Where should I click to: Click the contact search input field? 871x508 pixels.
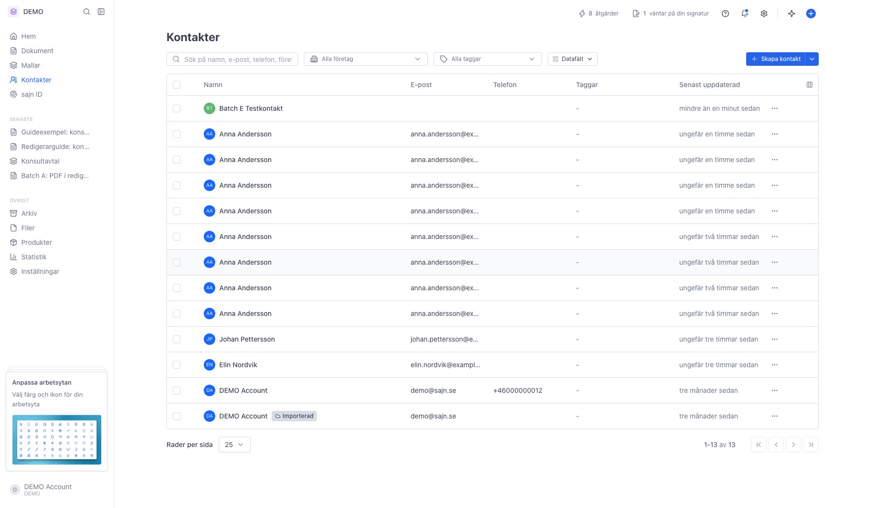tap(232, 59)
